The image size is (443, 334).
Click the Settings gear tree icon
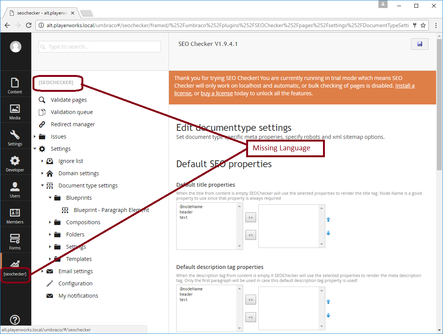click(x=42, y=149)
